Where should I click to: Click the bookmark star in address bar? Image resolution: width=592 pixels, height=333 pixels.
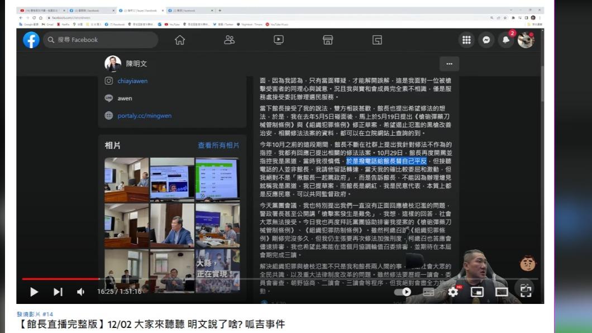505,18
